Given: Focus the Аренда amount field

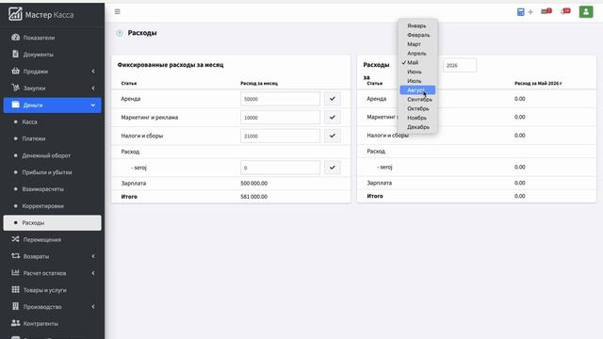Looking at the screenshot, I should 280,99.
